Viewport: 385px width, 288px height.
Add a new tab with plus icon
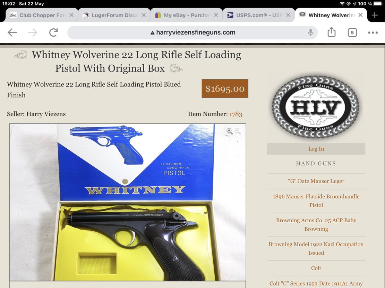tap(375, 15)
